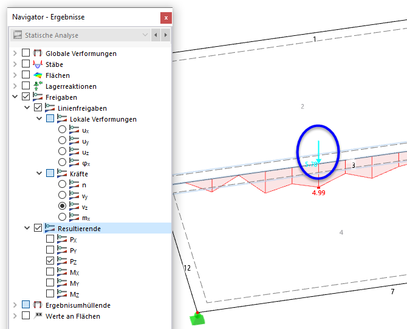Collapse the Lokale Verformungen node
Viewport: 407px width, 329px height.
click(x=39, y=119)
